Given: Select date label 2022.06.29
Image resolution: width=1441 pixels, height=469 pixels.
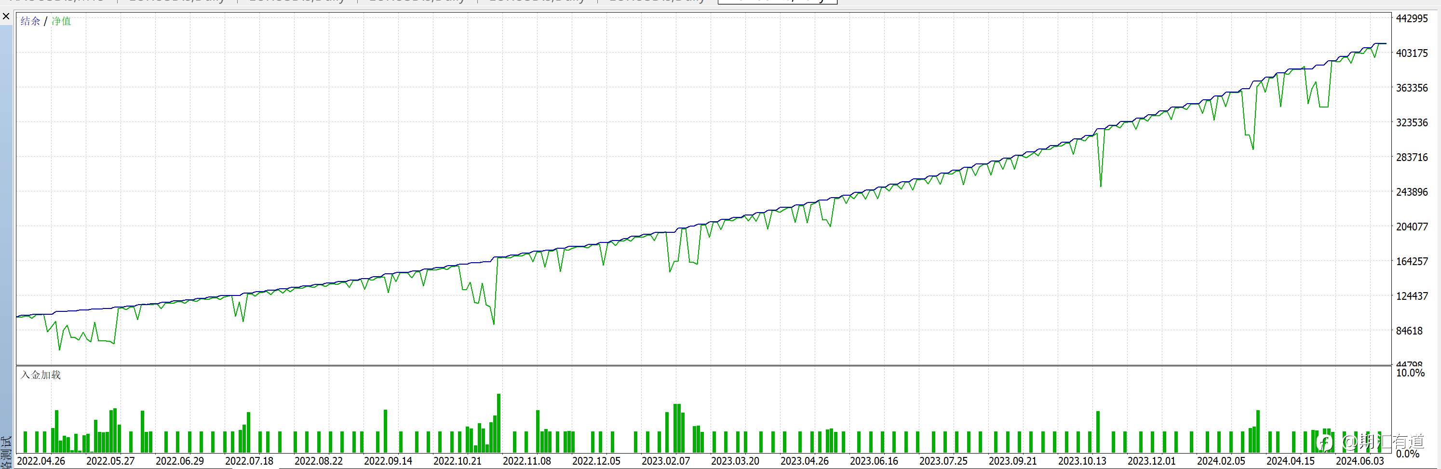Looking at the screenshot, I should pyautogui.click(x=180, y=461).
